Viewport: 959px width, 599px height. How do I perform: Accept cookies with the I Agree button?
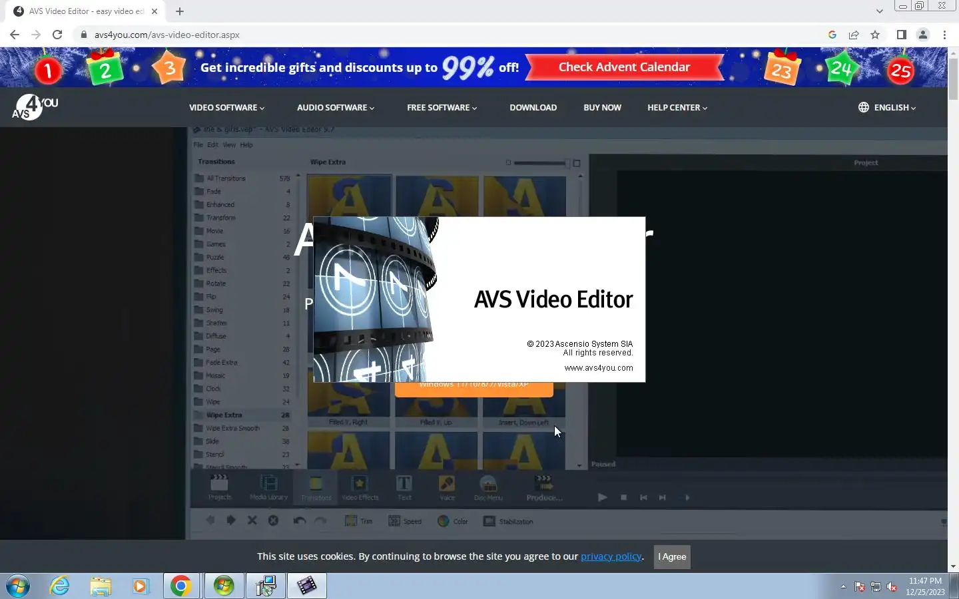pos(672,556)
